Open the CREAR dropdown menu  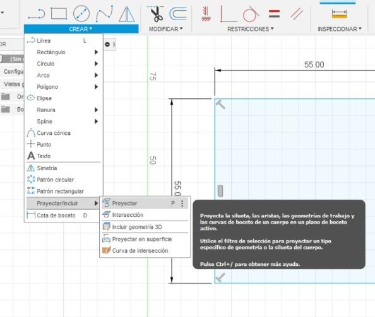point(81,29)
